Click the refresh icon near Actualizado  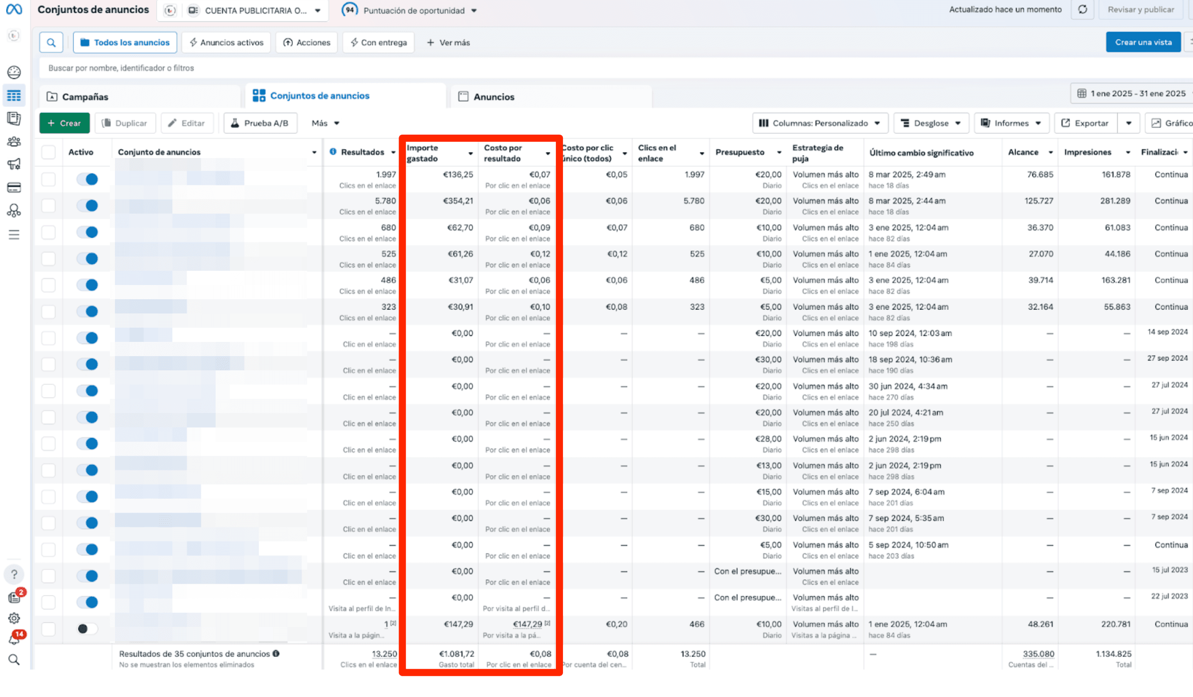(1082, 10)
